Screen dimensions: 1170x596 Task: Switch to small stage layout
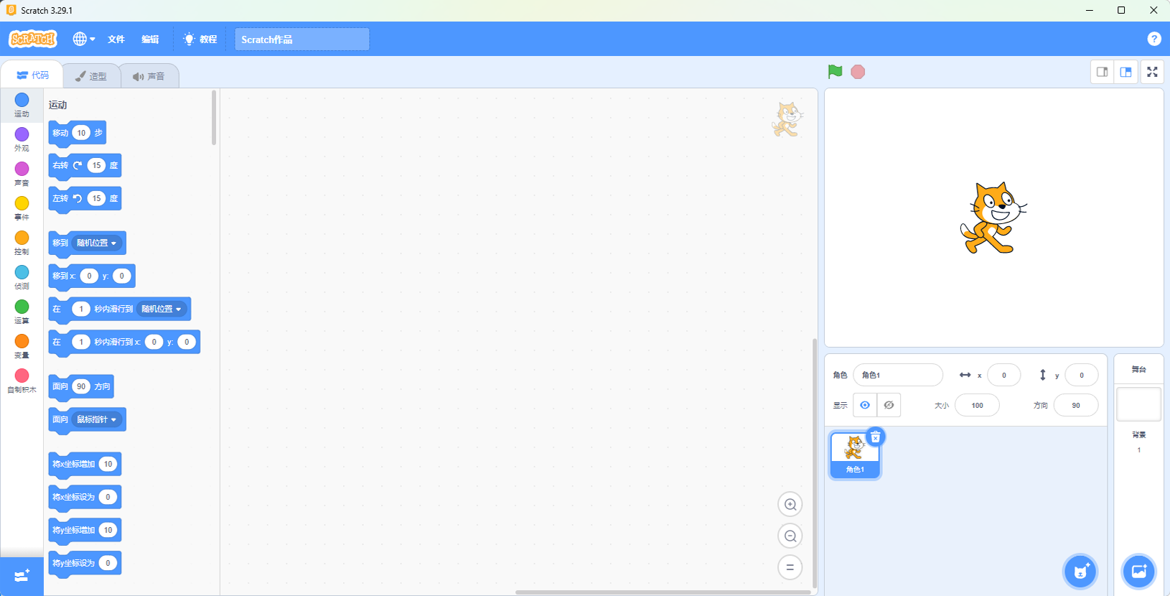[x=1102, y=72]
